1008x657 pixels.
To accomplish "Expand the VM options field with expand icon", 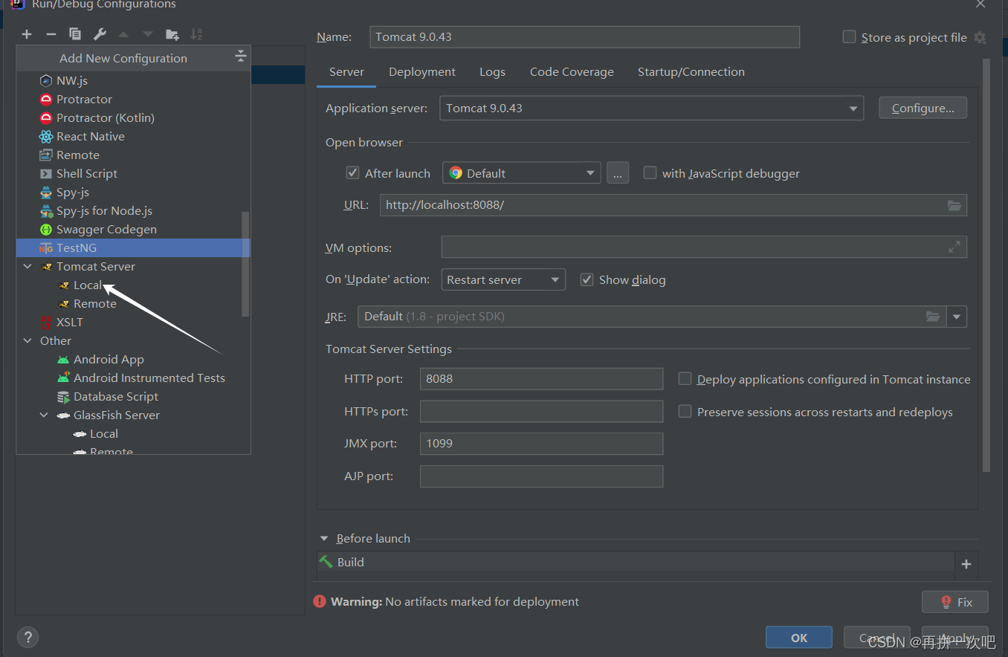I will point(954,247).
